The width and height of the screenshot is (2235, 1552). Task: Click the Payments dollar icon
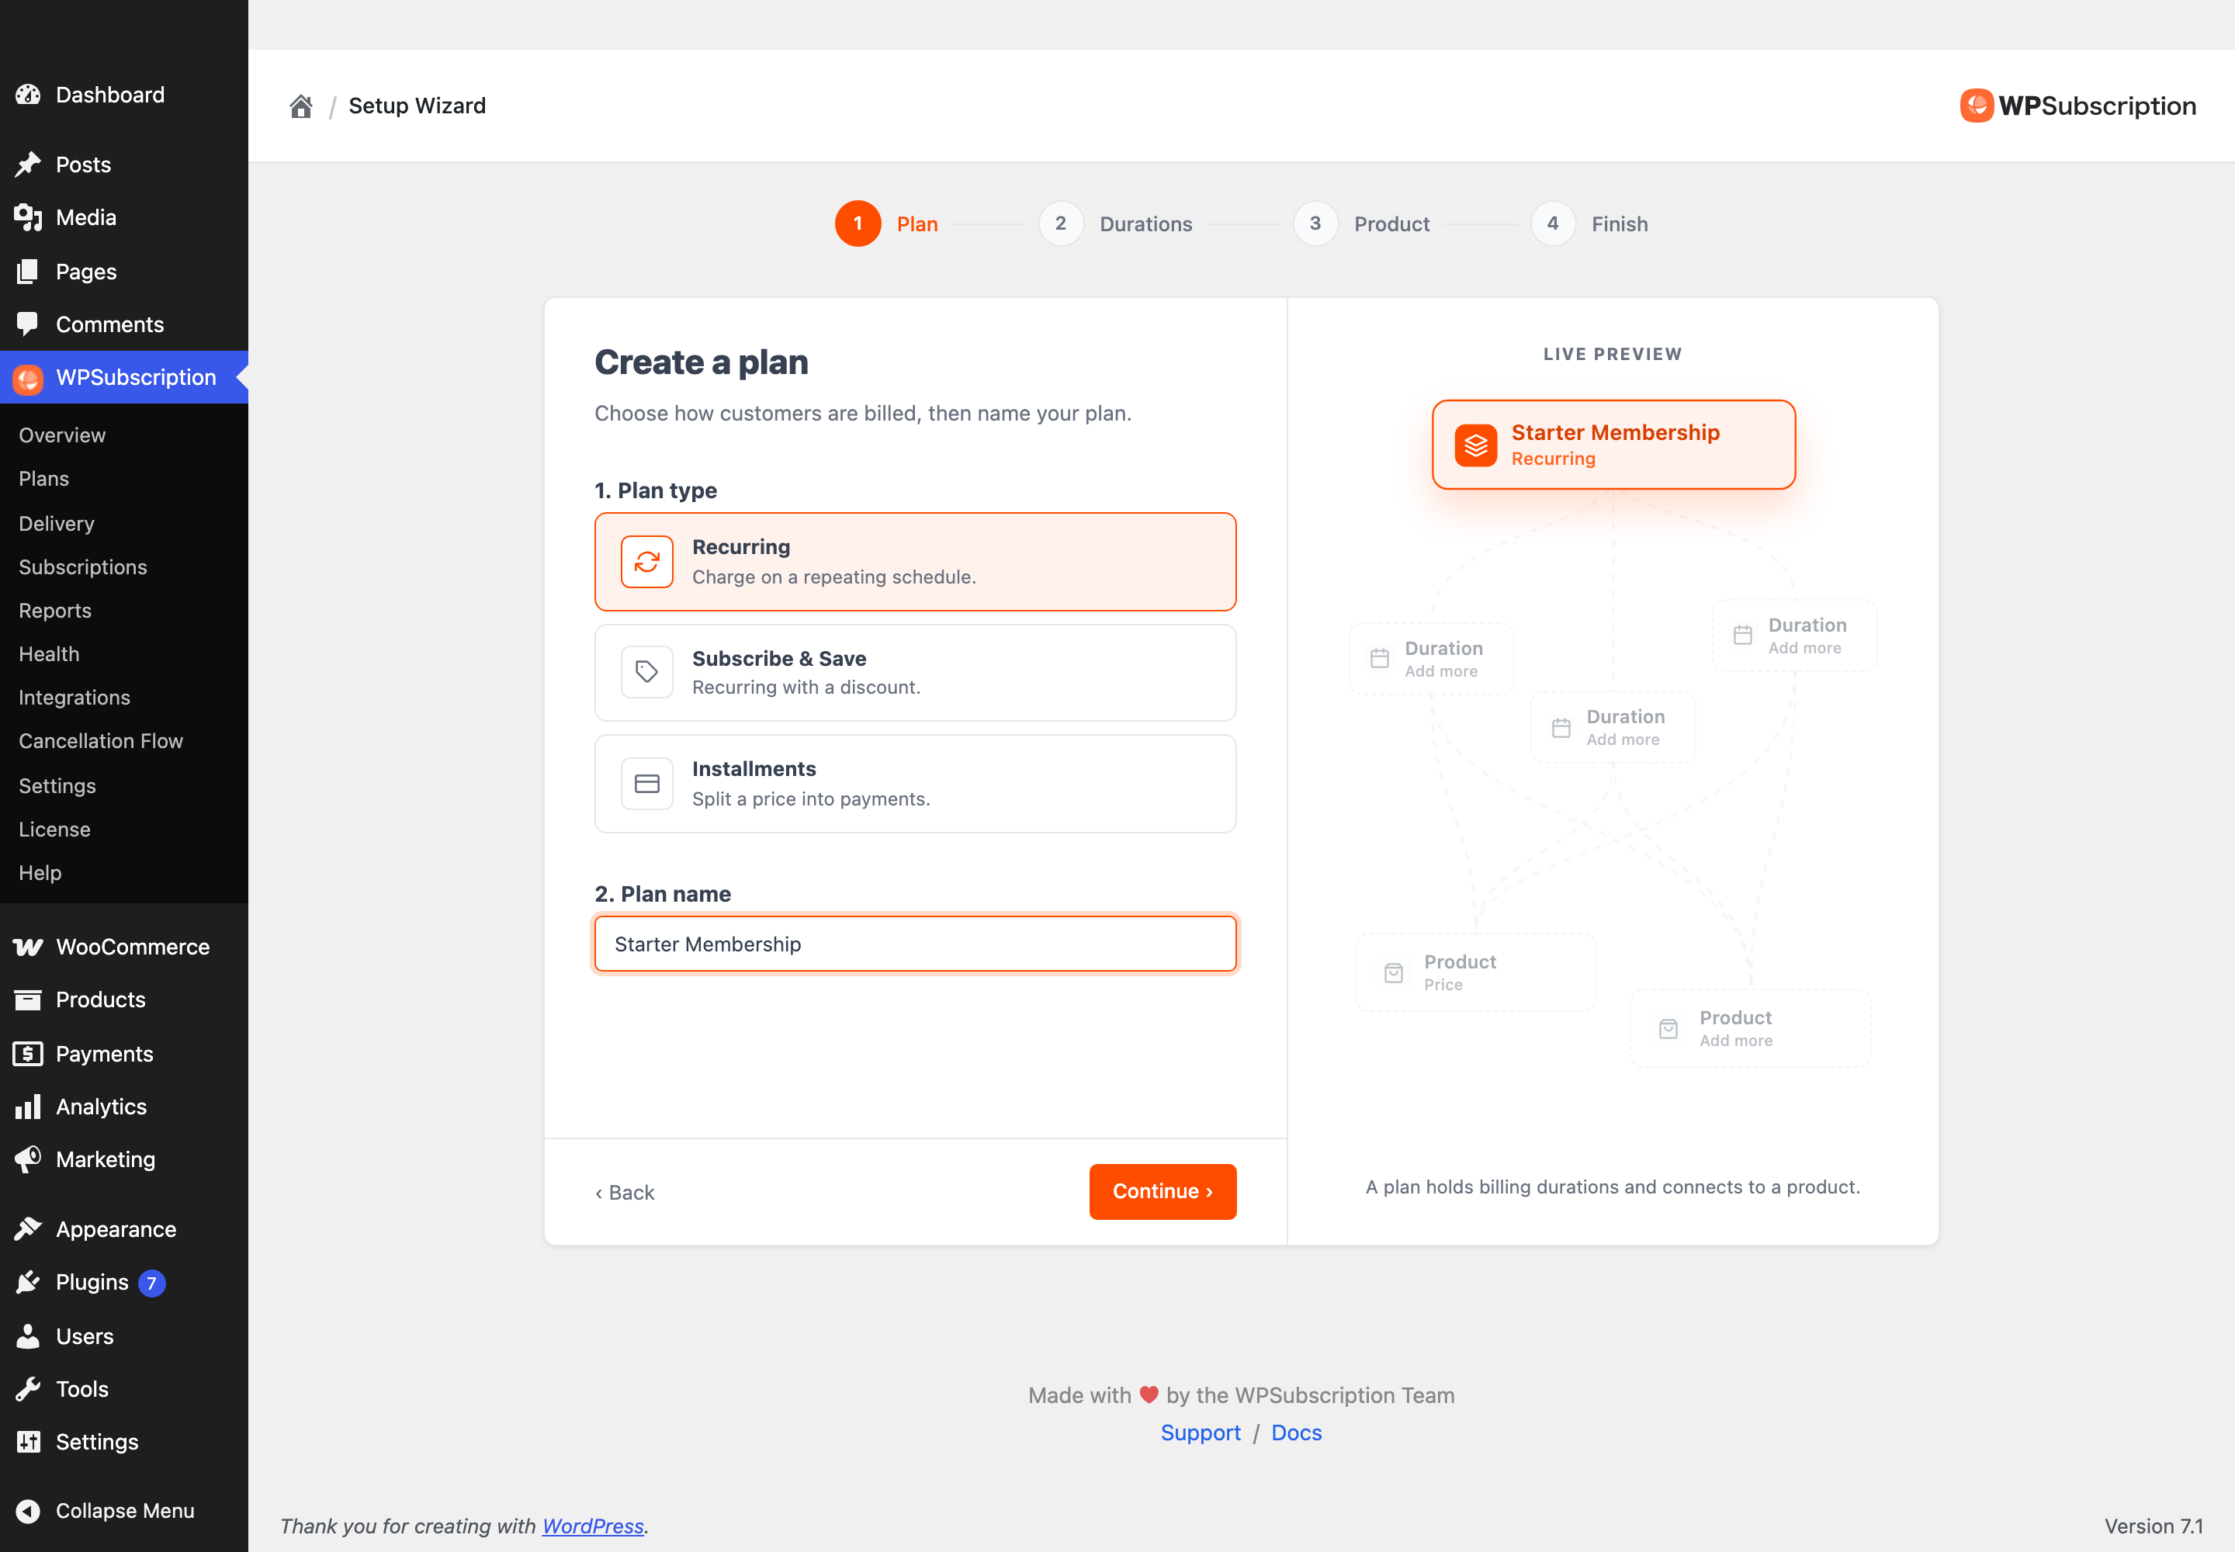click(x=28, y=1054)
